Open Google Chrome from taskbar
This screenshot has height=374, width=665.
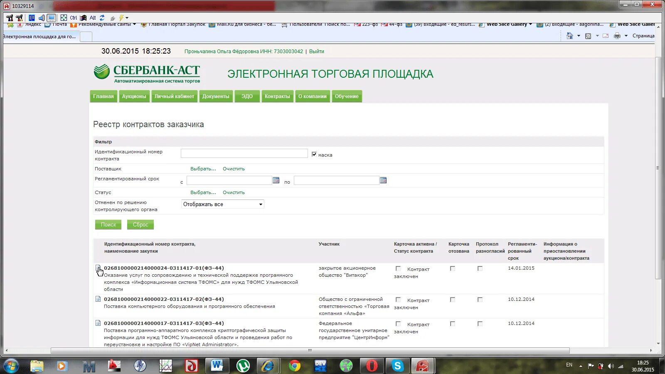(295, 366)
